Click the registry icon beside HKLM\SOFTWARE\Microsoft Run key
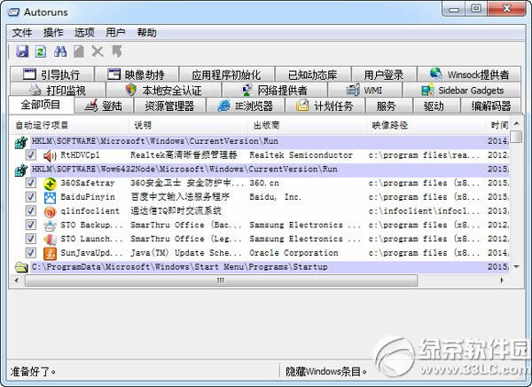532x387 pixels. coord(21,142)
